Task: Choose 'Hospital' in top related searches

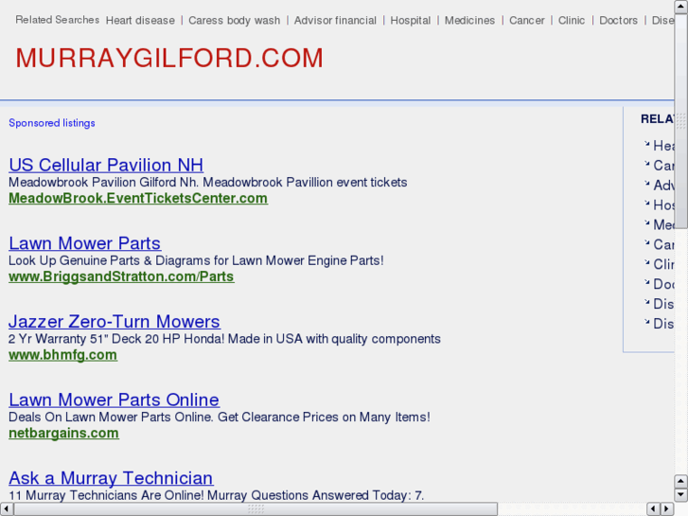Action: 411,21
